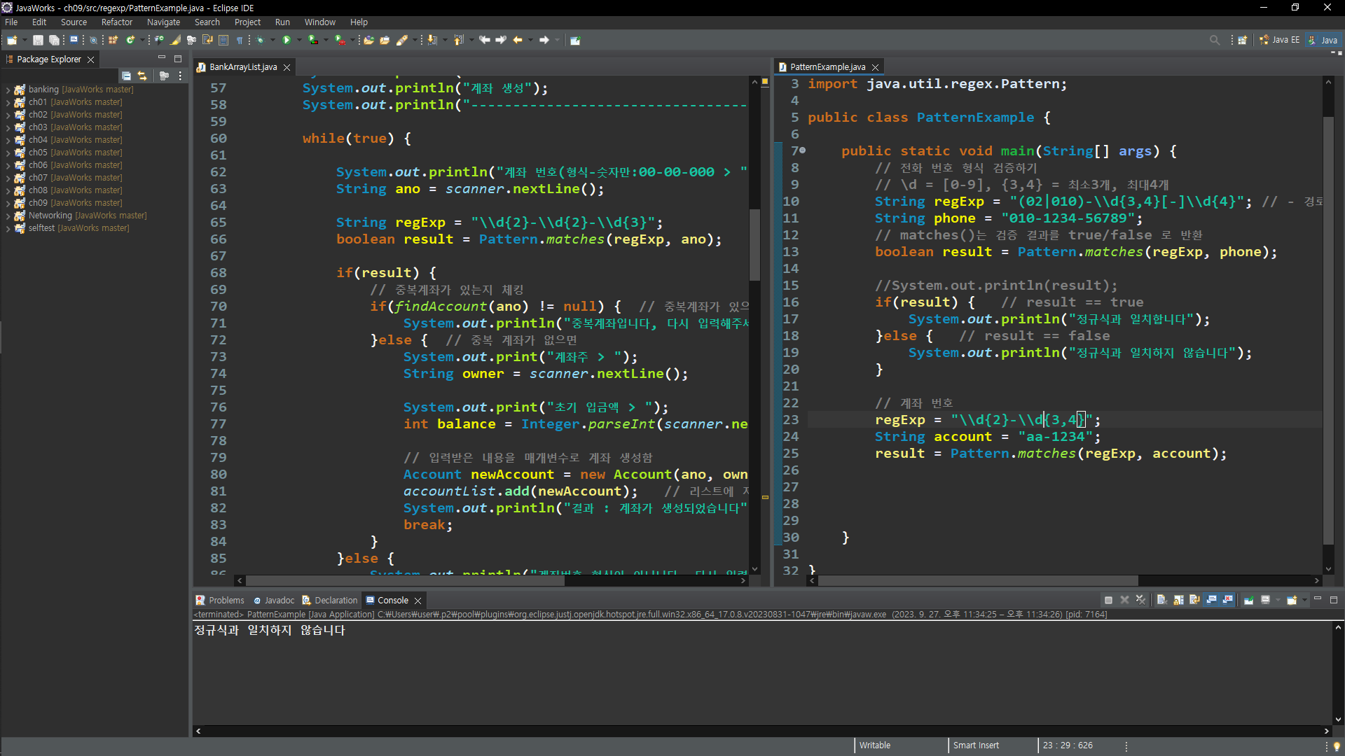
Task: Toggle Show Console on standard output change
Action: coord(1211,600)
